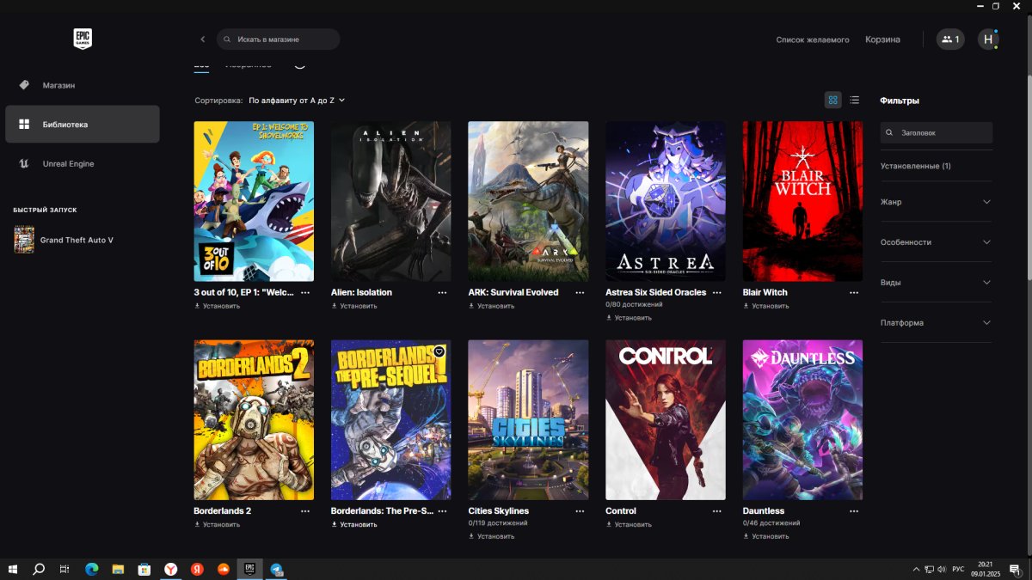Install Alien: Isolation
This screenshot has height=580, width=1032.
[x=354, y=306]
